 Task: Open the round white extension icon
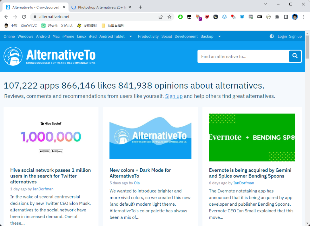tap(268, 17)
